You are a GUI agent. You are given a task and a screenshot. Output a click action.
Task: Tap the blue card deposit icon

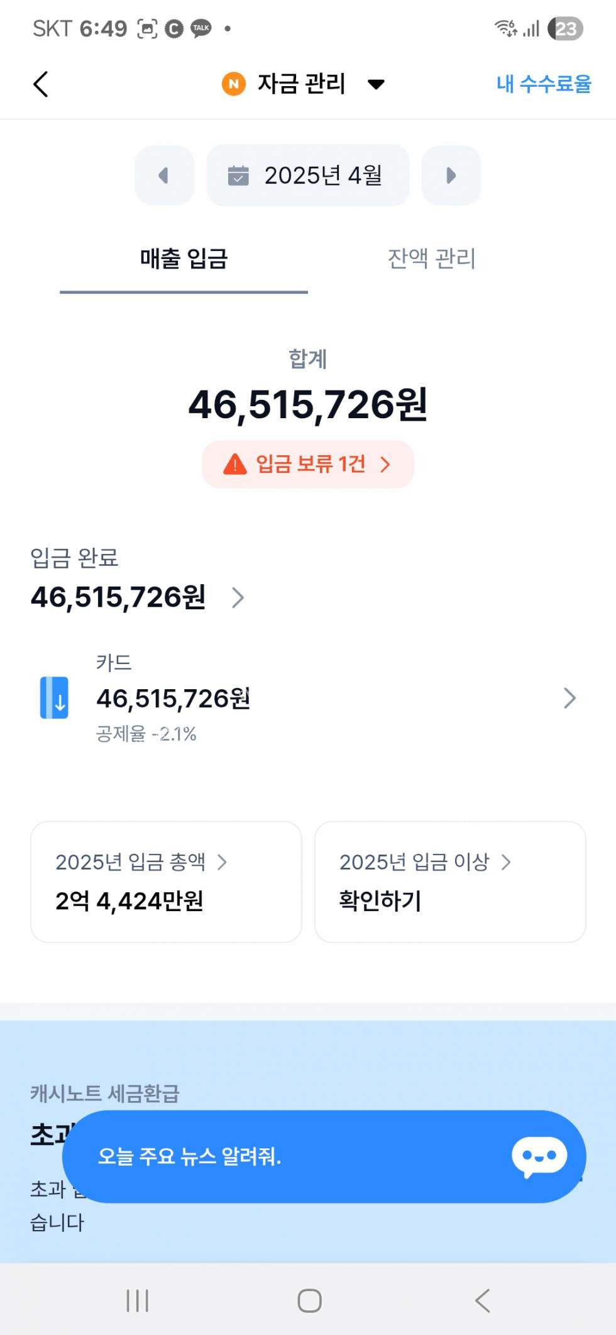54,698
